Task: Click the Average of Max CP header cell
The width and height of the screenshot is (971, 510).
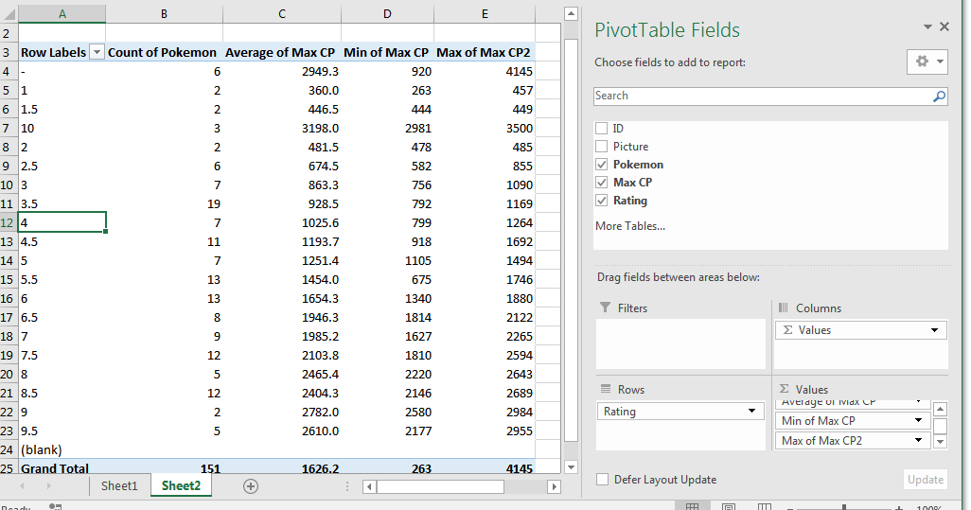Action: click(280, 53)
